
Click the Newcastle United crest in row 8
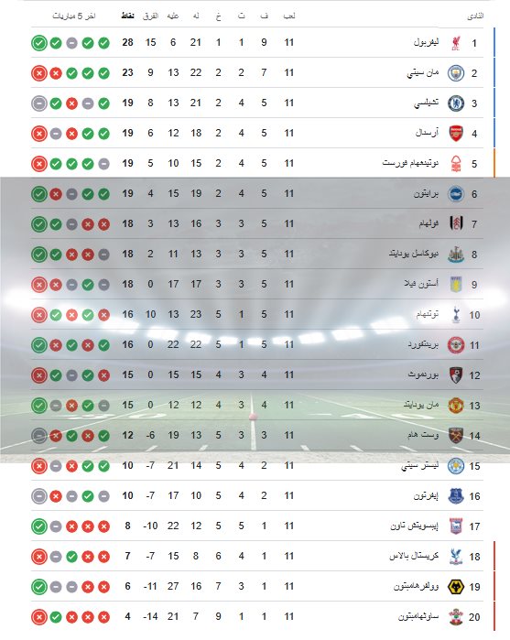456,255
